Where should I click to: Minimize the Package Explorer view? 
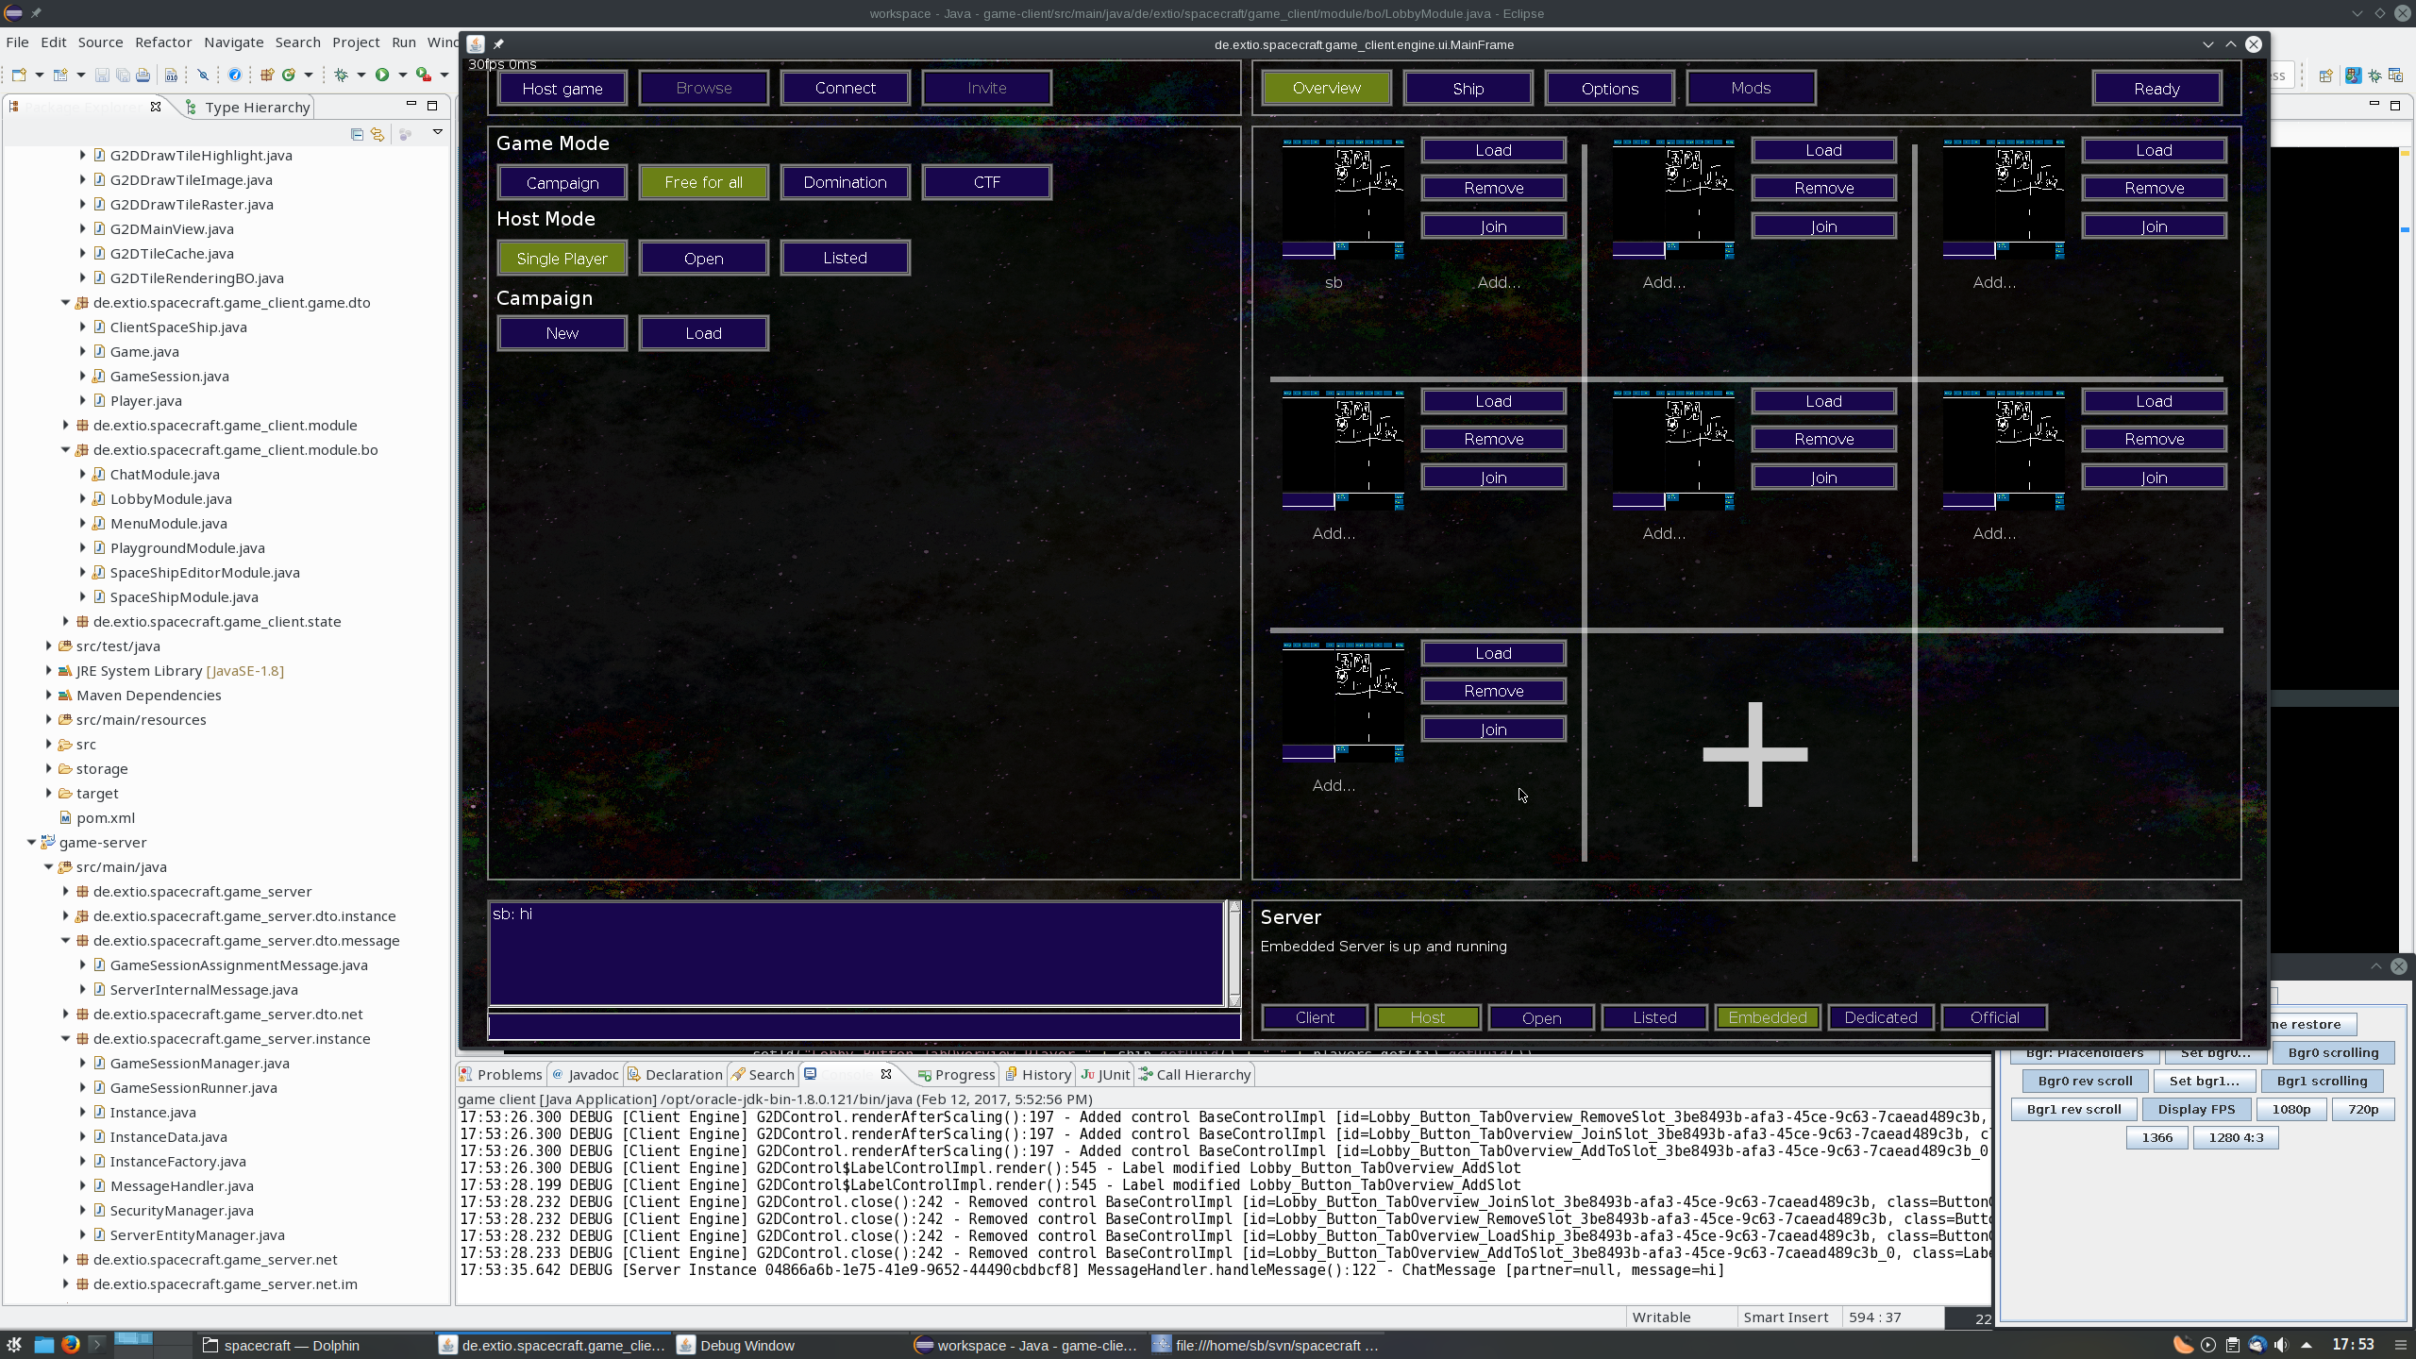click(x=411, y=105)
